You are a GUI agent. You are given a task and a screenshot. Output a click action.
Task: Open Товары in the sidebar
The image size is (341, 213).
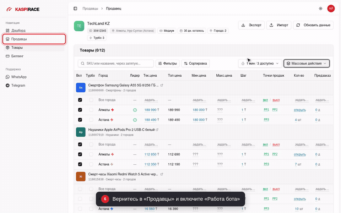(x=34, y=48)
